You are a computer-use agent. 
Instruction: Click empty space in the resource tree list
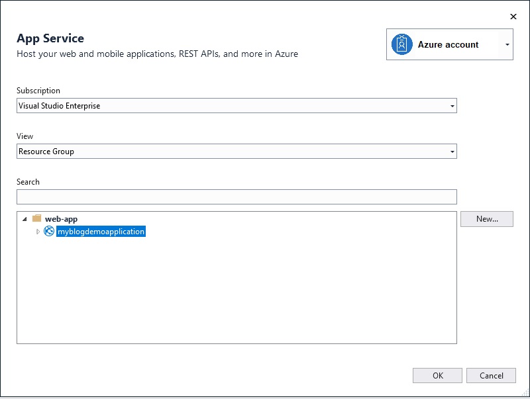(x=237, y=290)
